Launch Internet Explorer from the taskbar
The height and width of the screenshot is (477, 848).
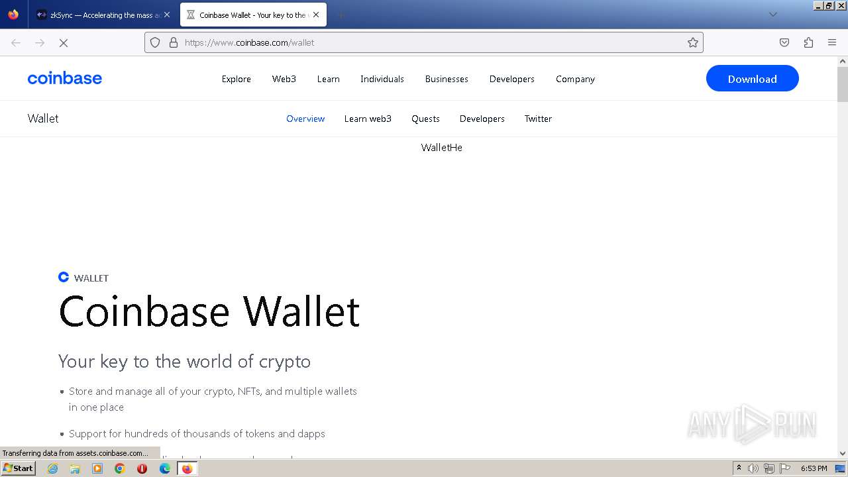pyautogui.click(x=53, y=468)
